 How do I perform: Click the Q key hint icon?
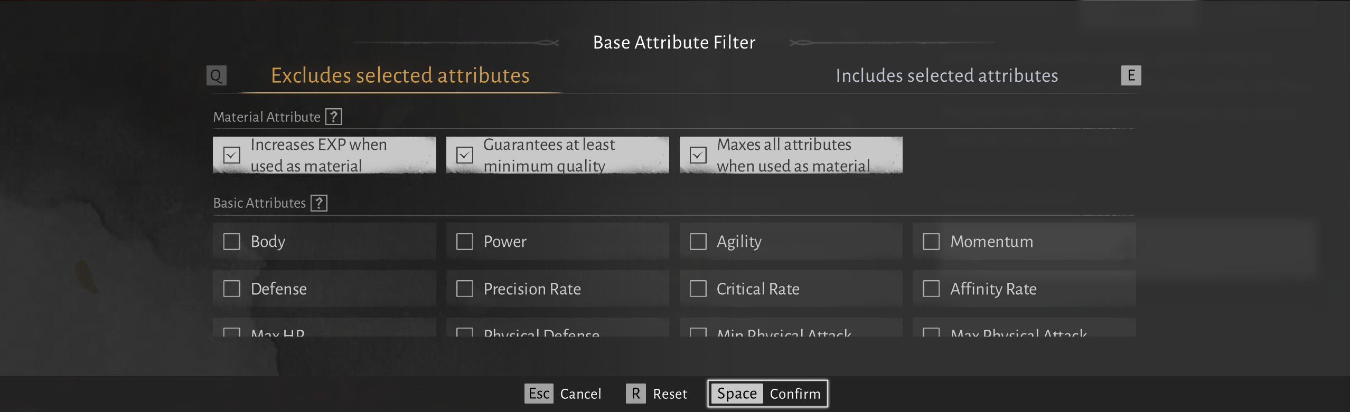[x=217, y=75]
